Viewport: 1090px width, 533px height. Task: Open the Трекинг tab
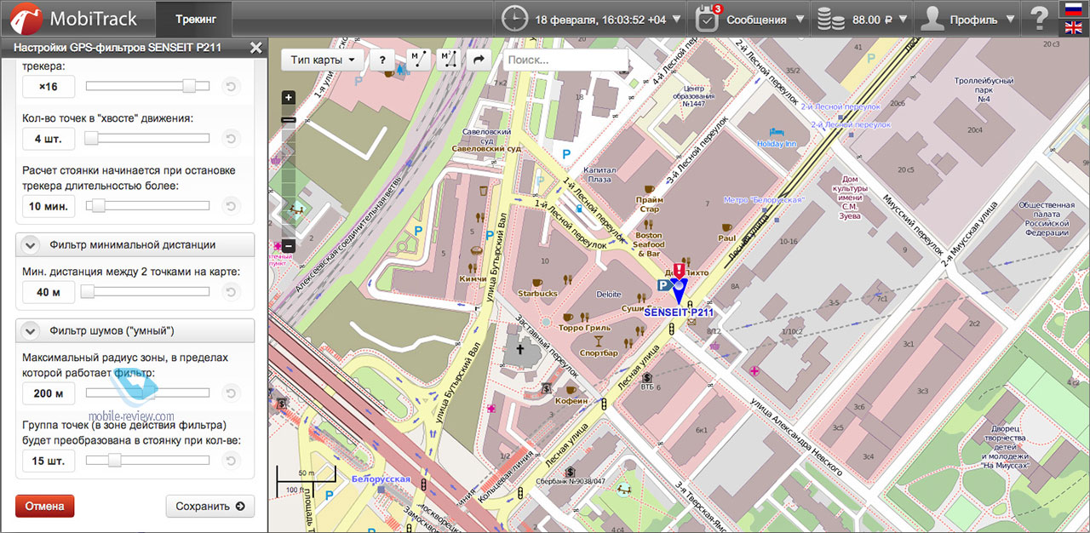(196, 18)
